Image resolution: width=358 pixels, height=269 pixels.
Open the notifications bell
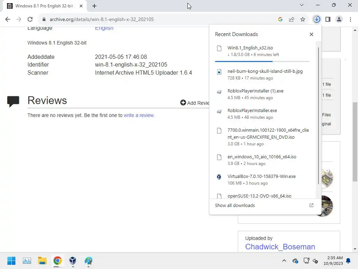349,261
